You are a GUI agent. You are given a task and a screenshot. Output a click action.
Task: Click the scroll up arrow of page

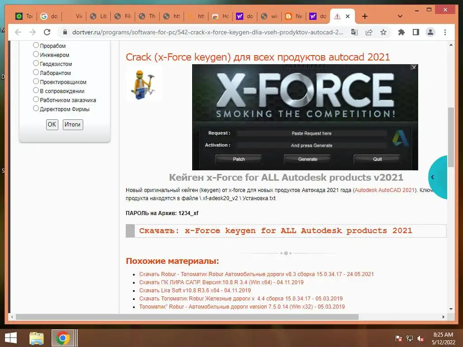(451, 45)
